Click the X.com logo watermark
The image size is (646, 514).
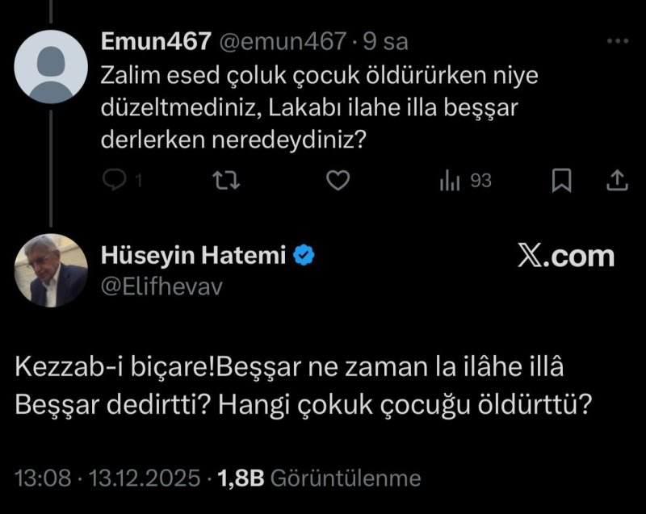pyautogui.click(x=565, y=257)
